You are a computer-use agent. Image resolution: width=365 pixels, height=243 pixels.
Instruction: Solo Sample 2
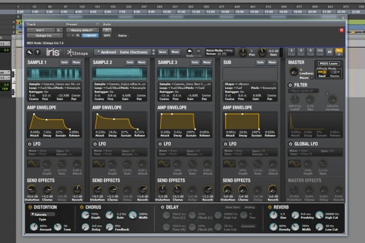(130, 62)
